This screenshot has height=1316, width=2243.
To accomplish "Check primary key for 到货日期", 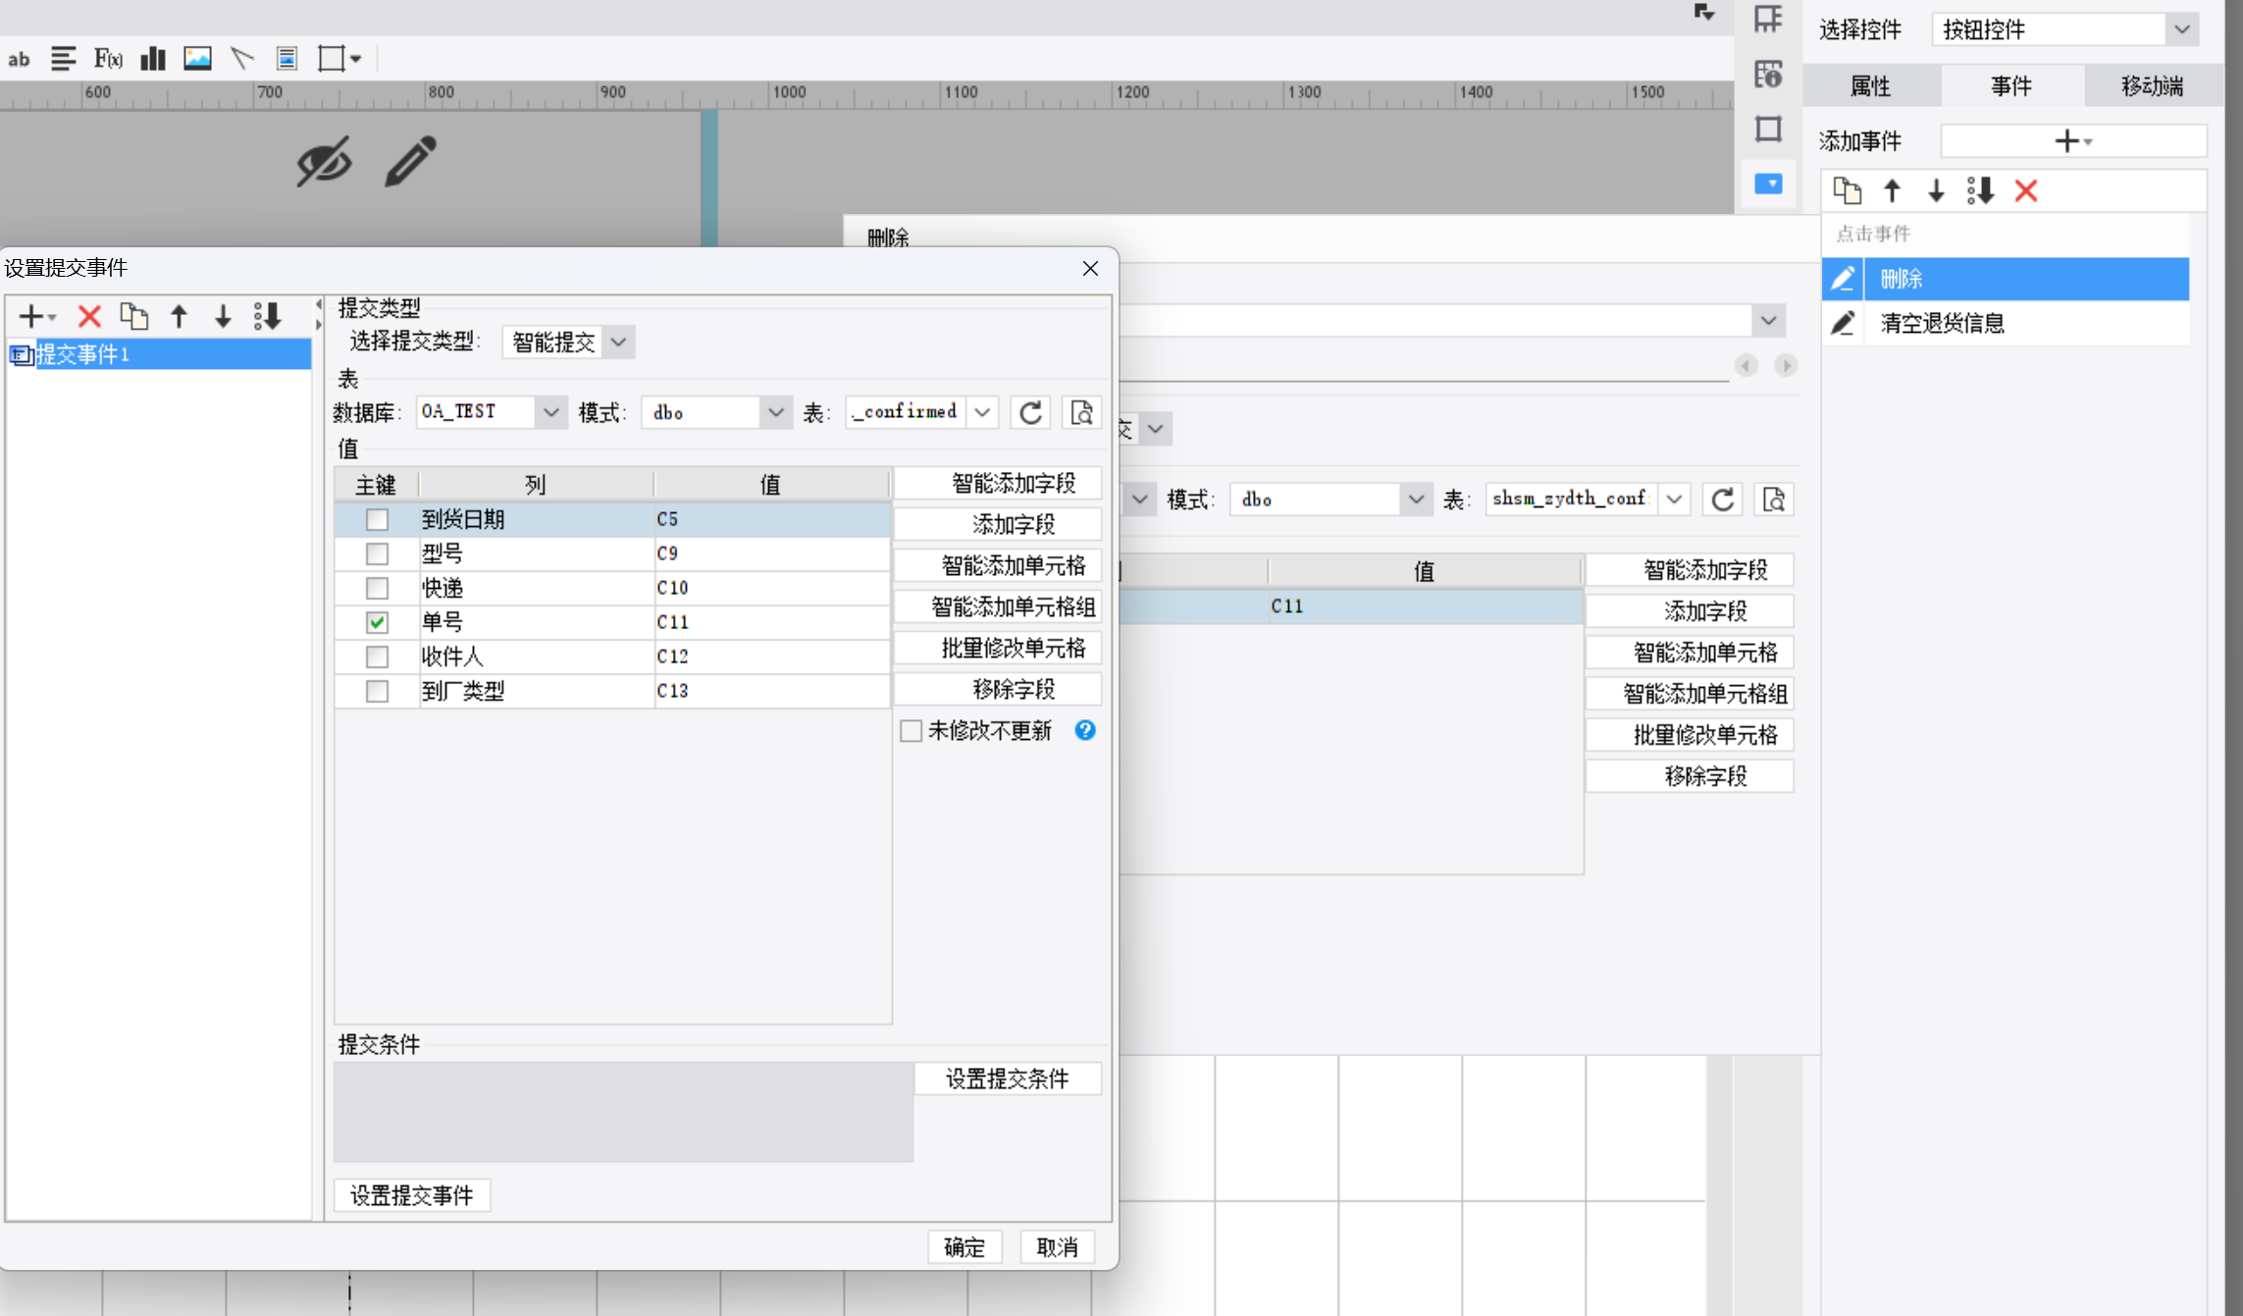I will coord(377,519).
